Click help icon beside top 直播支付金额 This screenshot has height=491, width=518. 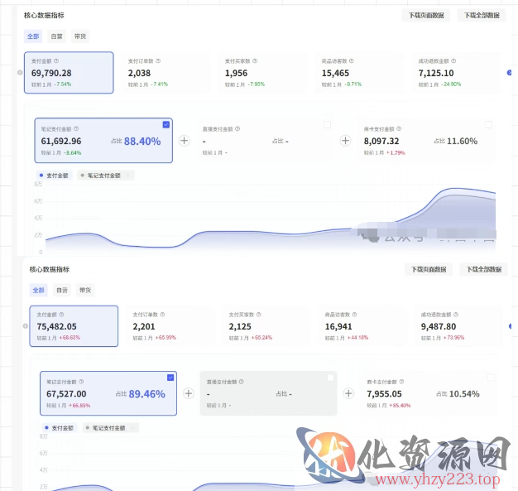[x=237, y=128]
